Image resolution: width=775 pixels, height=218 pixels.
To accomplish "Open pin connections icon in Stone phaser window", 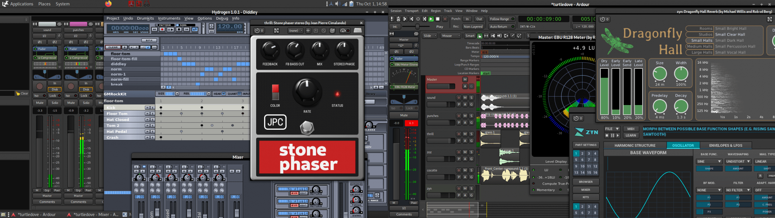I will [x=277, y=31].
